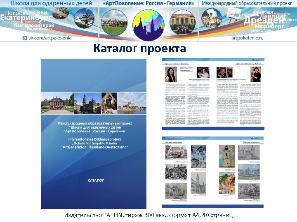Click the long-haired woman's portrait
The width and height of the screenshot is (297, 222).
tap(171, 74)
